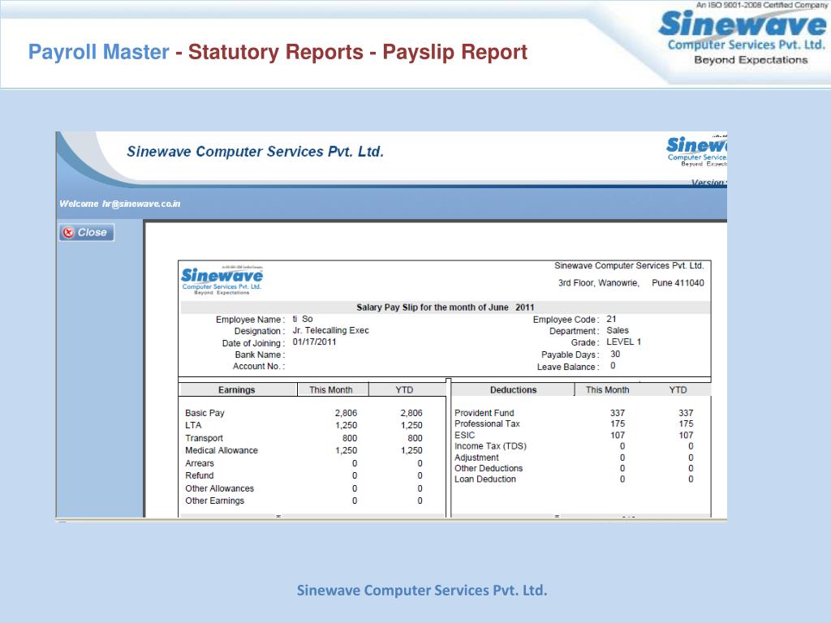This screenshot has height=623, width=831.
Task: Click the YTD header under Deductions
Action: pos(678,390)
